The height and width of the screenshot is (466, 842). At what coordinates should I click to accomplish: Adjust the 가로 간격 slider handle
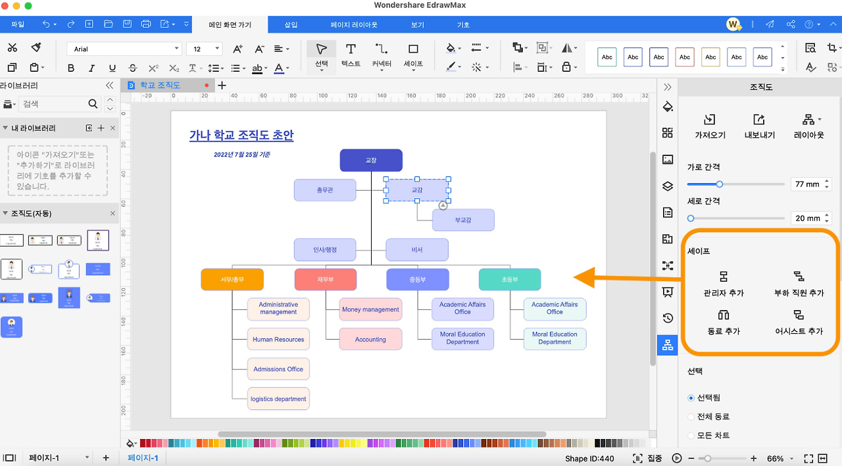[x=720, y=184]
